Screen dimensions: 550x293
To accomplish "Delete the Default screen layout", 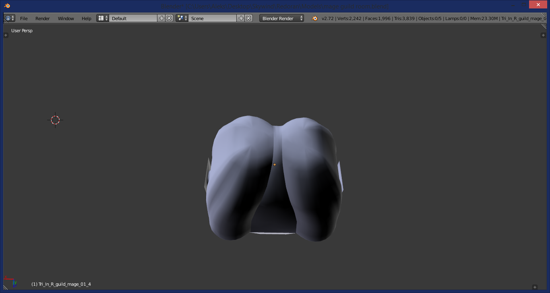I will pyautogui.click(x=169, y=18).
